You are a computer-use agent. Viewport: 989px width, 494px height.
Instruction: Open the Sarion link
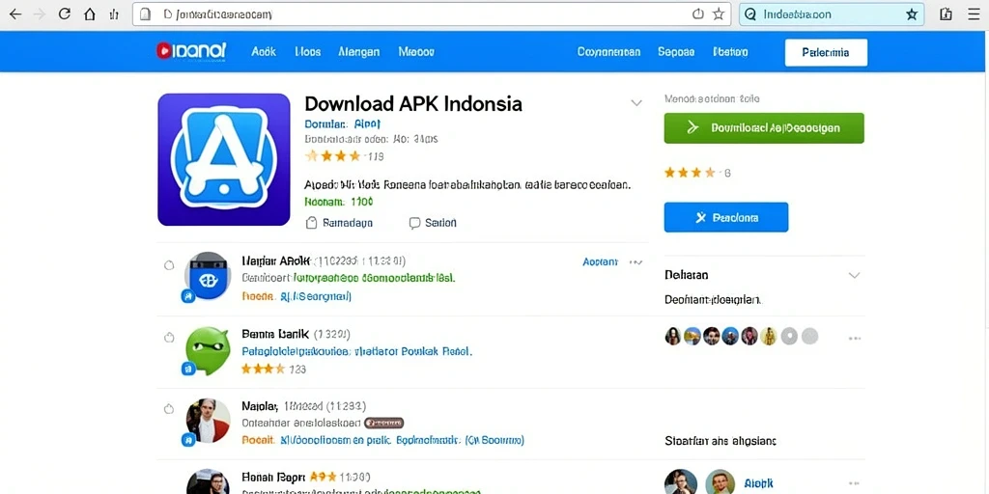coord(440,223)
